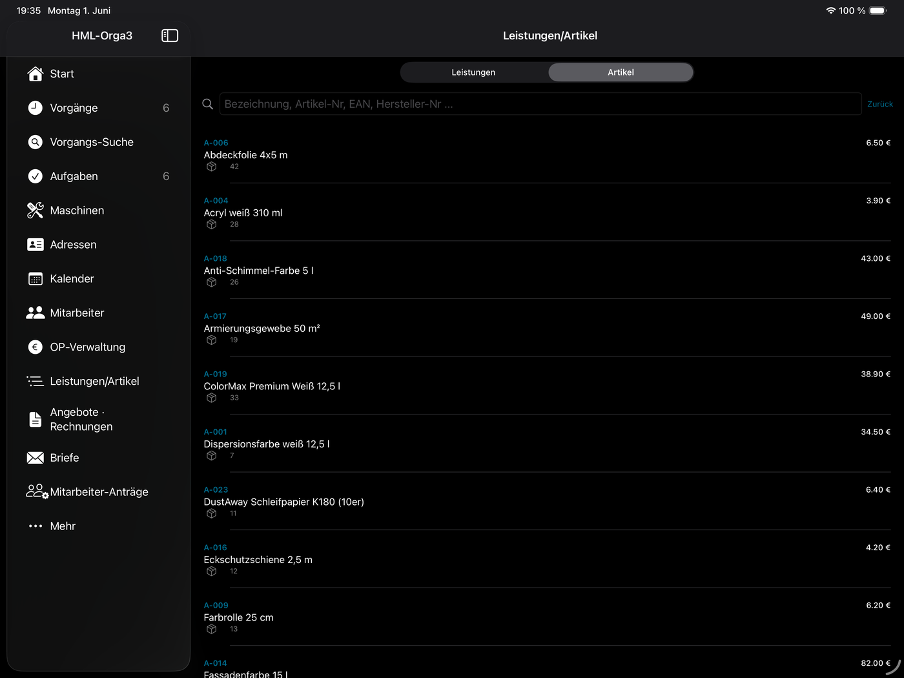Click the Zurück link

tap(880, 104)
